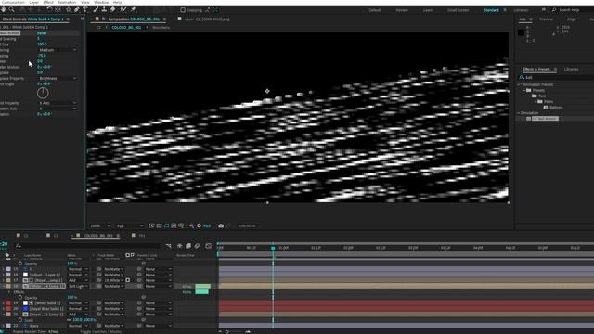Click the current time indicator playhead
Screen dimensions: 594x334
click(x=273, y=248)
